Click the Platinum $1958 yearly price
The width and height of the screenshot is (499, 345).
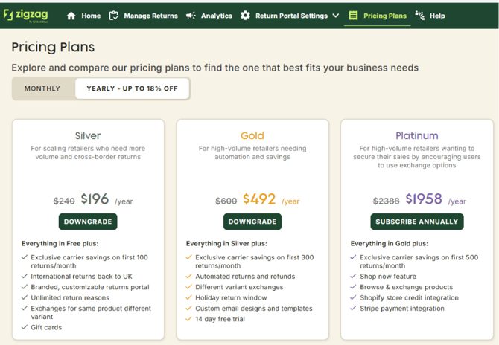click(x=424, y=199)
